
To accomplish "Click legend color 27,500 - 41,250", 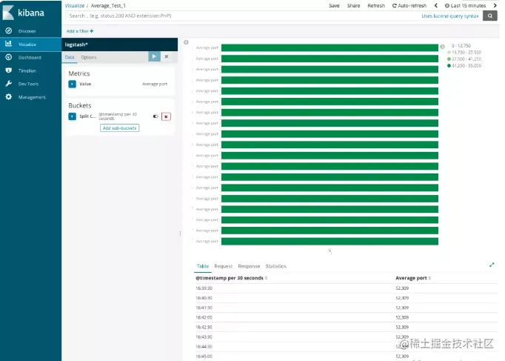I will coord(464,59).
